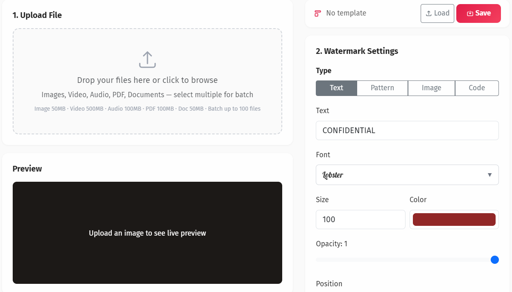Screen dimensions: 512x292
Task: Click the dark live preview panel
Action: click(x=147, y=233)
